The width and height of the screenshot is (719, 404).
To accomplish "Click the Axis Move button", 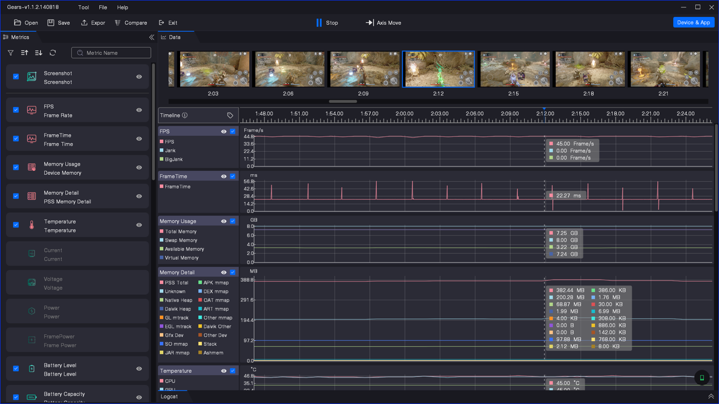I will tap(384, 23).
